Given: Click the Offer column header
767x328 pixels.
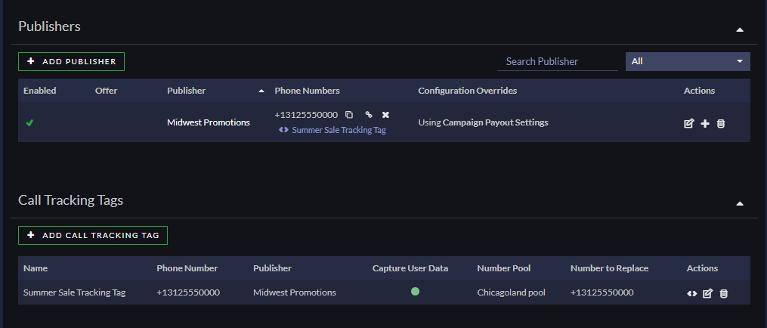Looking at the screenshot, I should pyautogui.click(x=106, y=91).
